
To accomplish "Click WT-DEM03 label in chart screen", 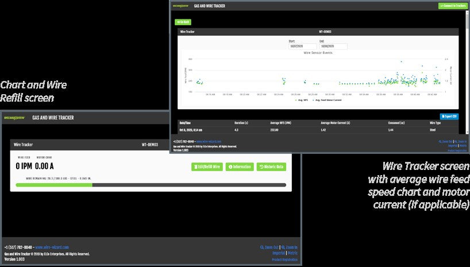I will 325,32.
